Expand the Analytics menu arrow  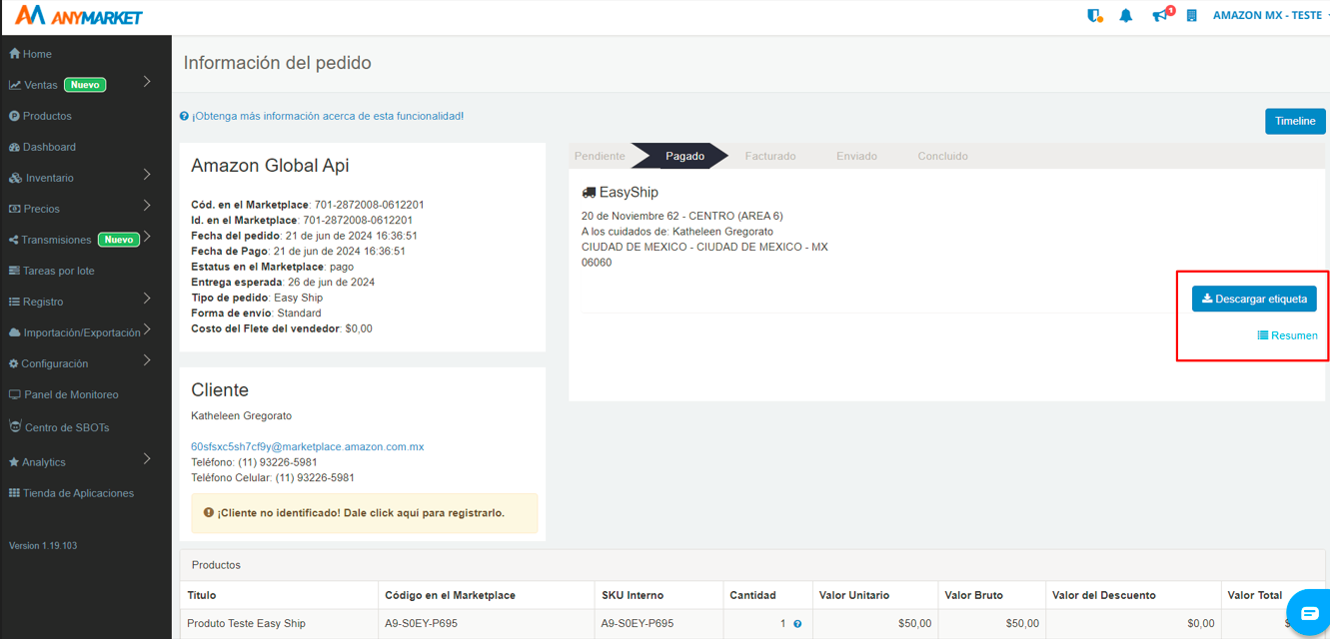147,459
